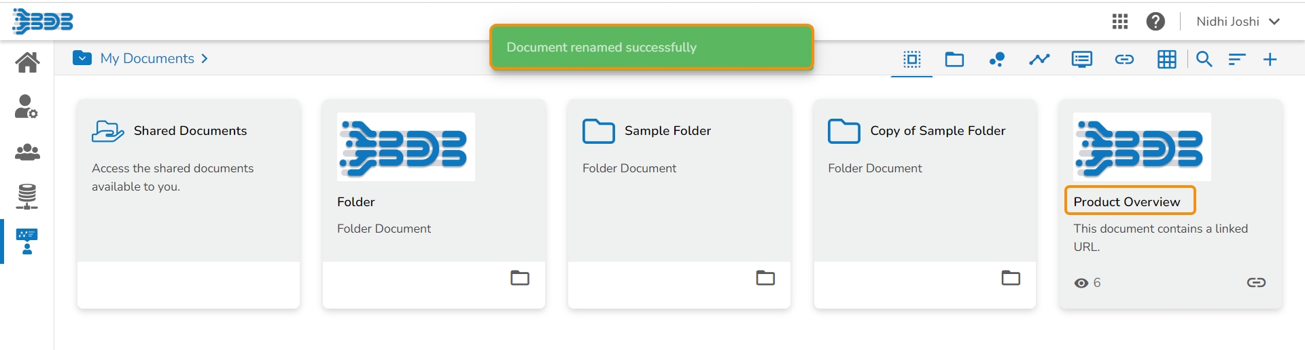The width and height of the screenshot is (1305, 350).
Task: Toggle the grid view icon
Action: (x=1167, y=59)
